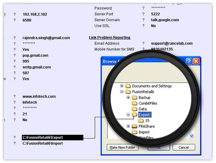This screenshot has width=216, height=163.
Task: Click the Link Problem Reporting heading
Action: [x=110, y=38]
